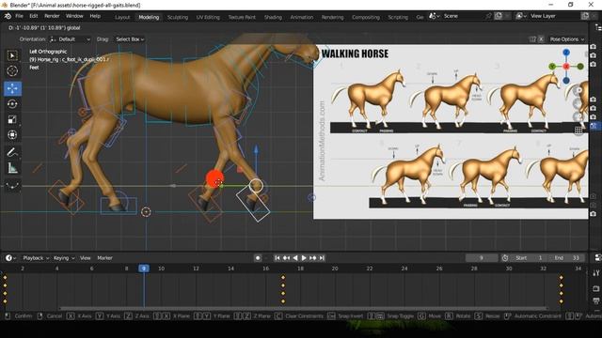The height and width of the screenshot is (338, 602).
Task: Open the view layer browse dropdown
Action: pyautogui.click(x=521, y=16)
